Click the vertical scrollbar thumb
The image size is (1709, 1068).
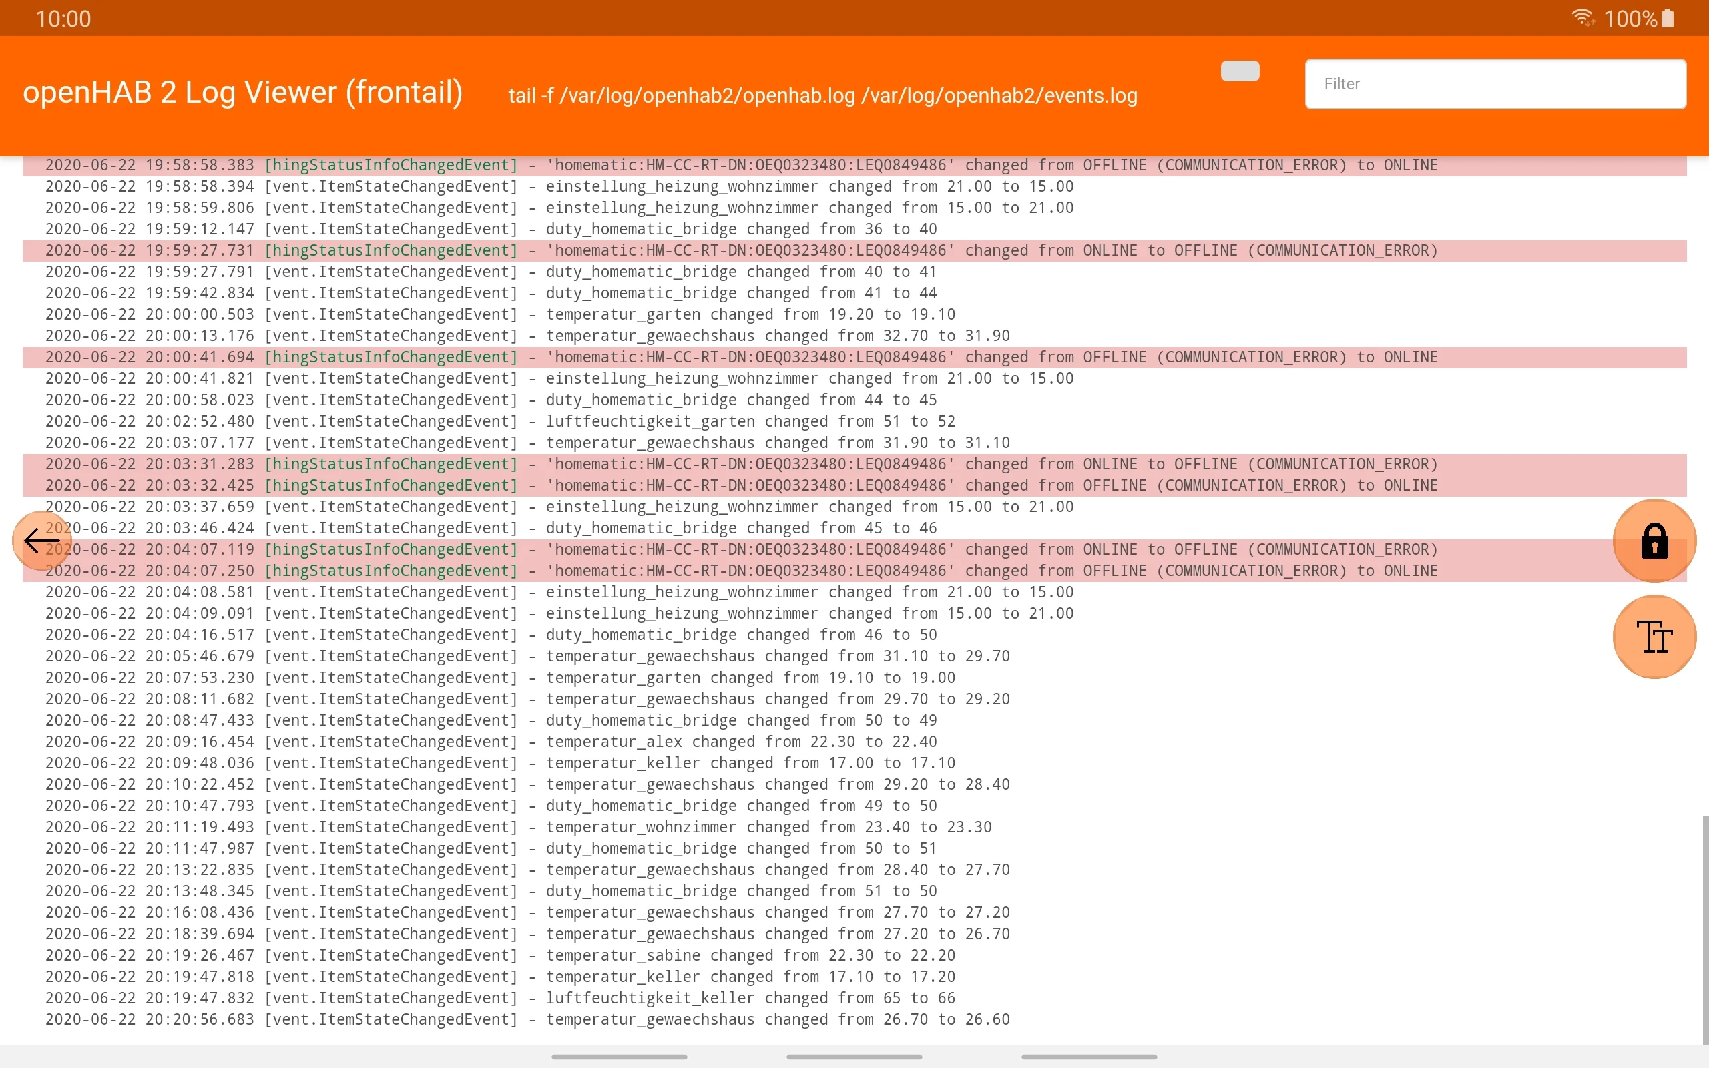click(1705, 930)
